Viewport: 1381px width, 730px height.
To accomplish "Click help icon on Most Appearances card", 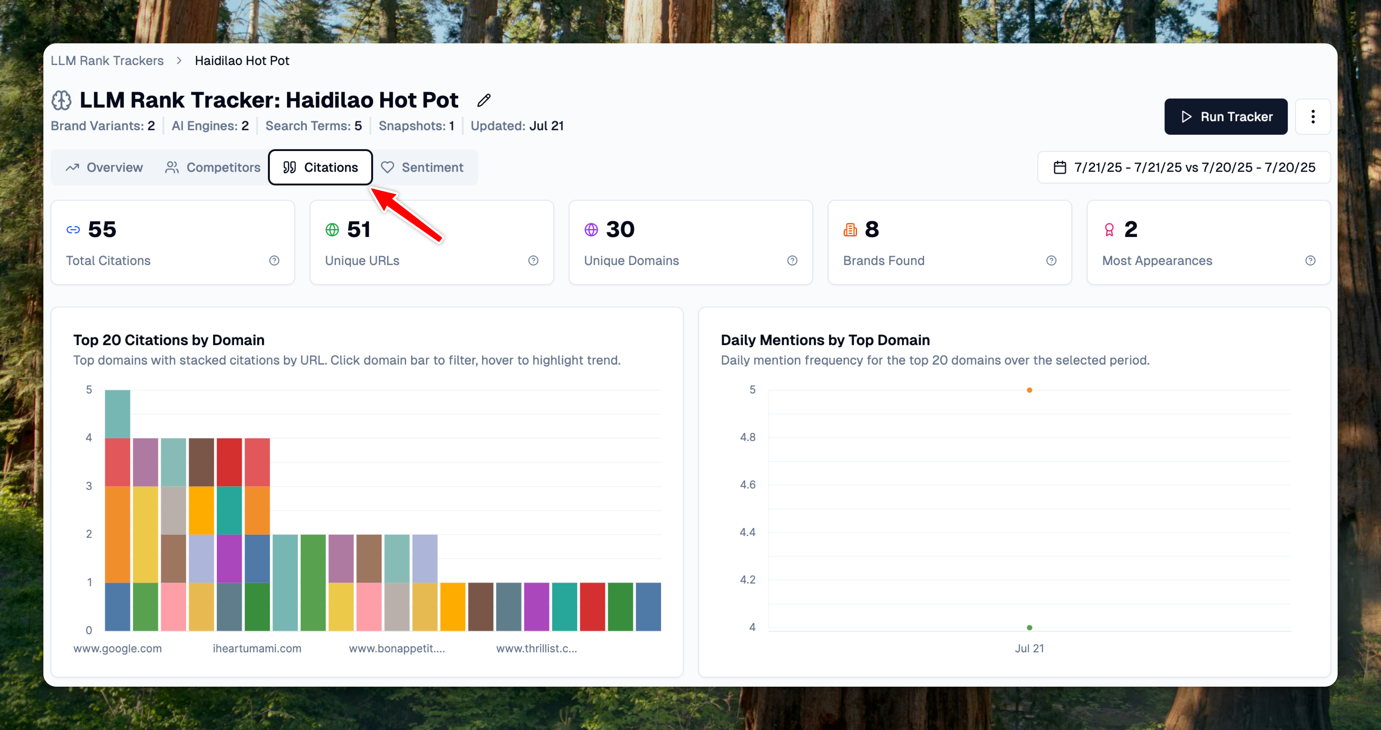I will click(x=1310, y=261).
